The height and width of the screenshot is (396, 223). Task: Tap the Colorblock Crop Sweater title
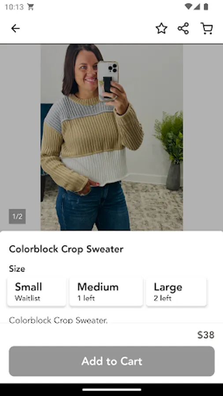click(66, 249)
